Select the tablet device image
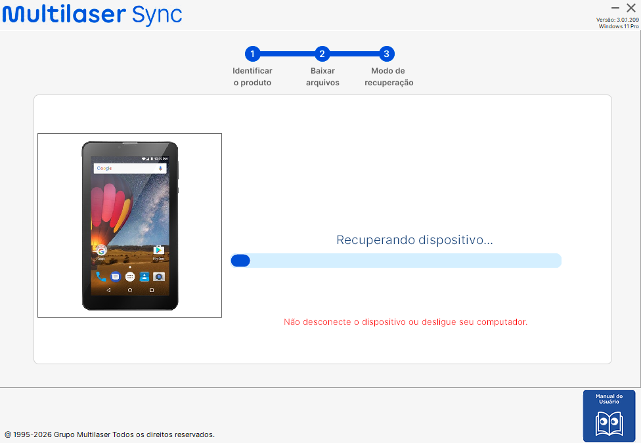The height and width of the screenshot is (443, 641). pyautogui.click(x=129, y=225)
